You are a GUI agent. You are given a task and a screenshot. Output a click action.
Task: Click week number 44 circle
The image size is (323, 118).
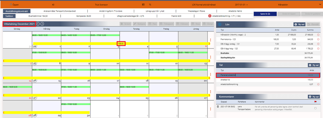(35, 46)
